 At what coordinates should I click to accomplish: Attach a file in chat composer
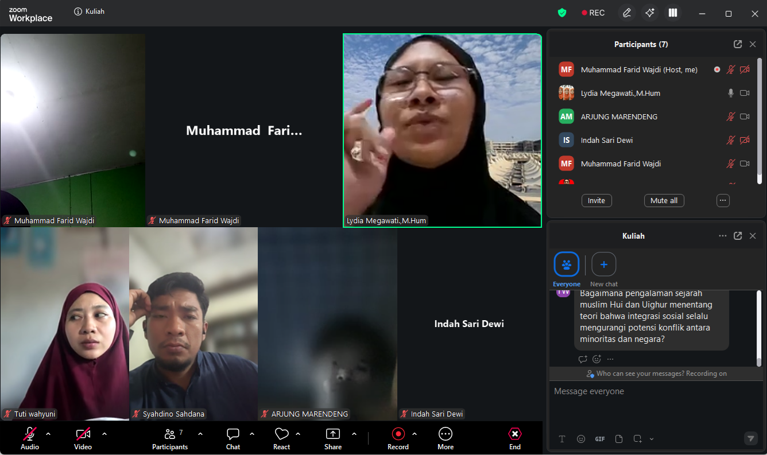(x=619, y=439)
